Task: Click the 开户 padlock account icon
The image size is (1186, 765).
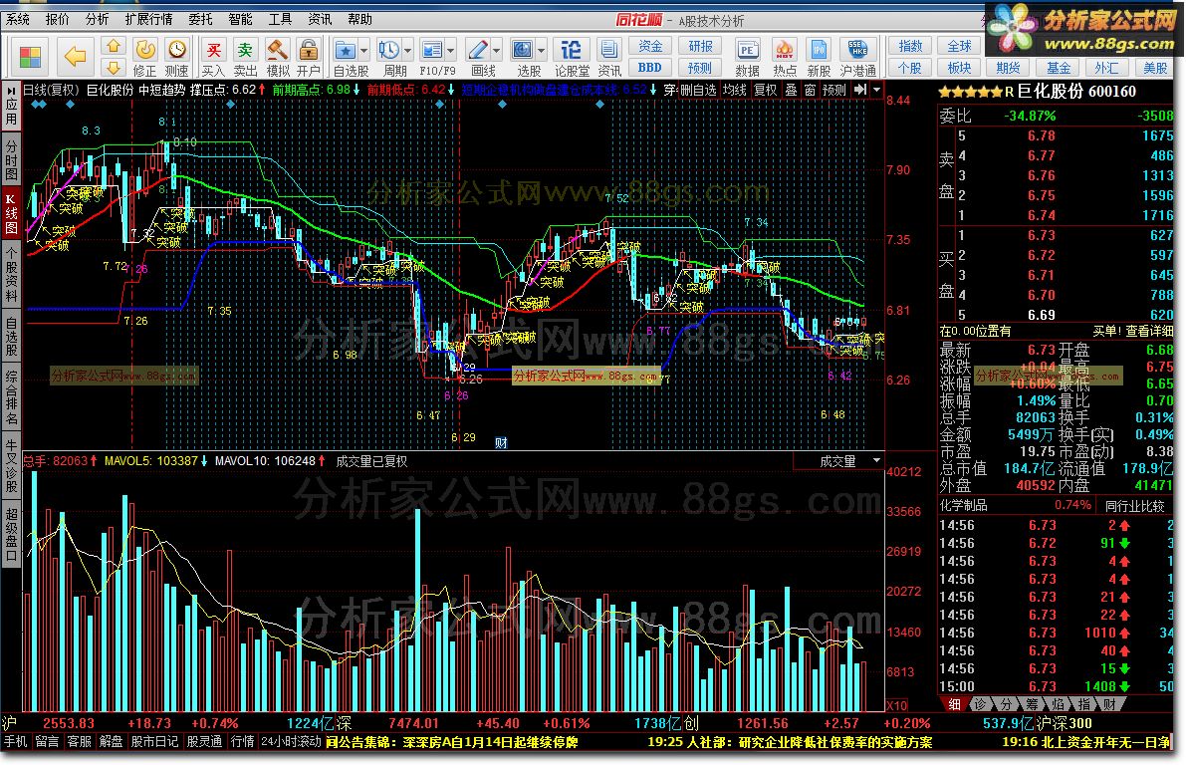Action: 308,50
